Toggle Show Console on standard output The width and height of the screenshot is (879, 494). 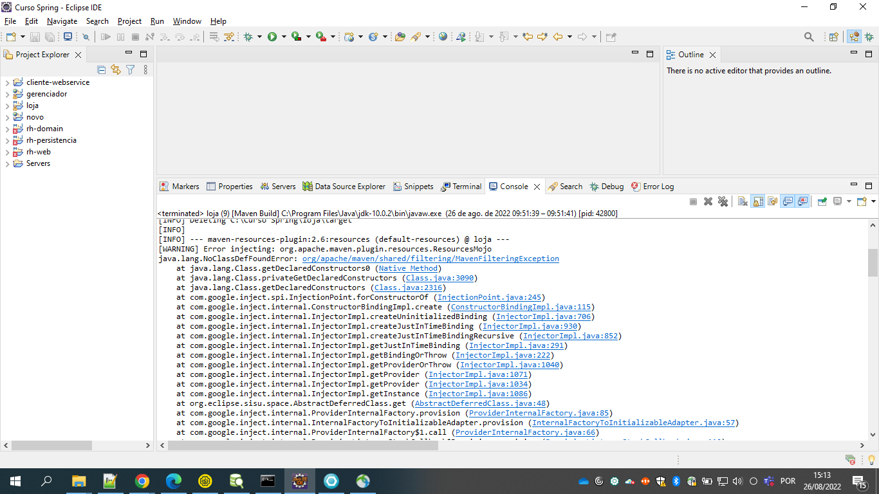(788, 201)
